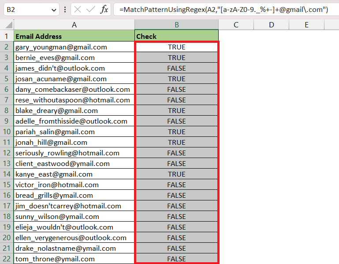Click TRUE result in row 14
This screenshot has height=264, width=339.
pos(177,174)
